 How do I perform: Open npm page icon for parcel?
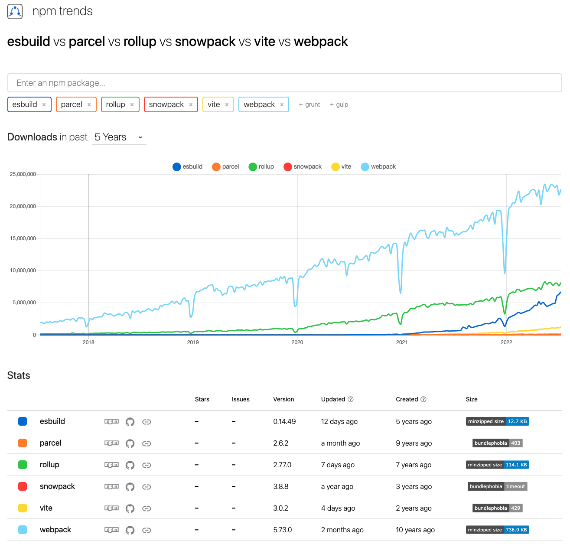pos(111,443)
